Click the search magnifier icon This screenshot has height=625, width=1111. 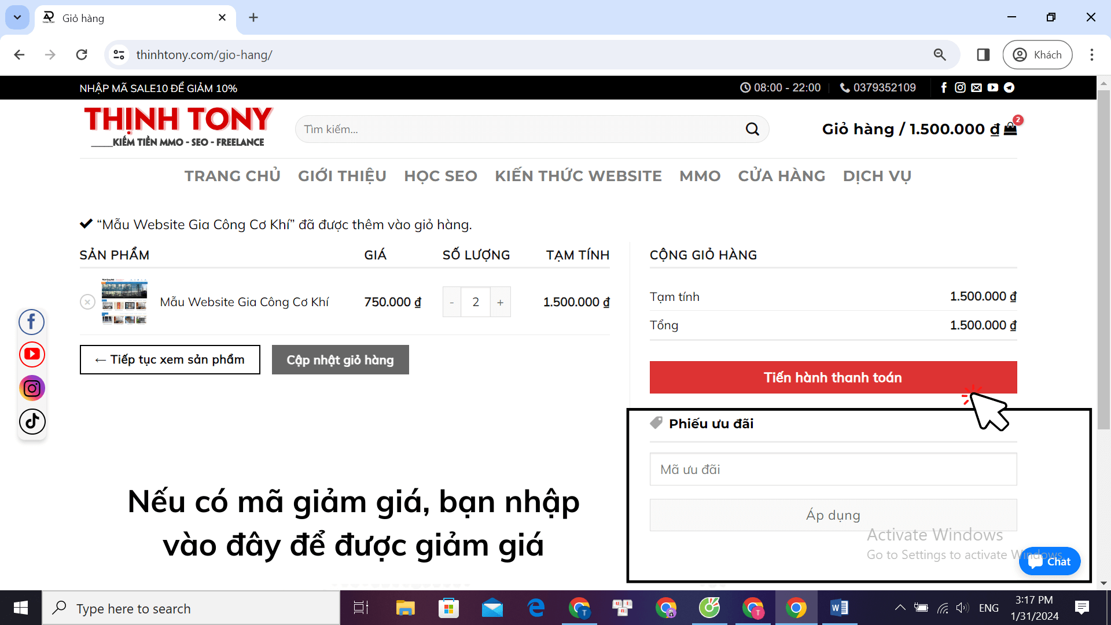point(752,128)
